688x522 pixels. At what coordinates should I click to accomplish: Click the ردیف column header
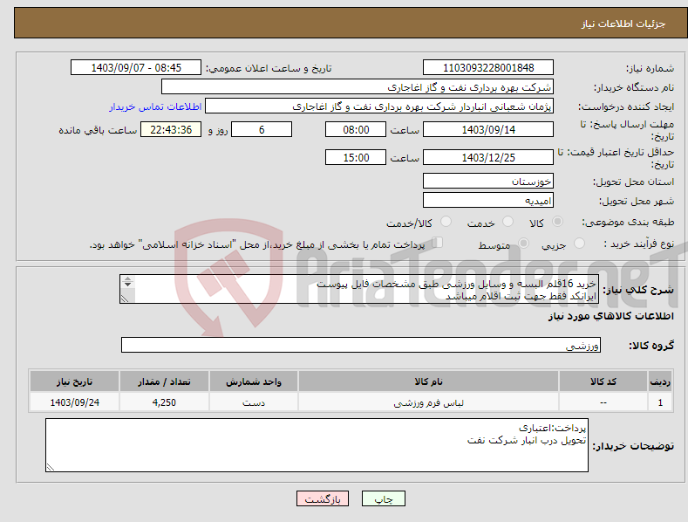(660, 381)
